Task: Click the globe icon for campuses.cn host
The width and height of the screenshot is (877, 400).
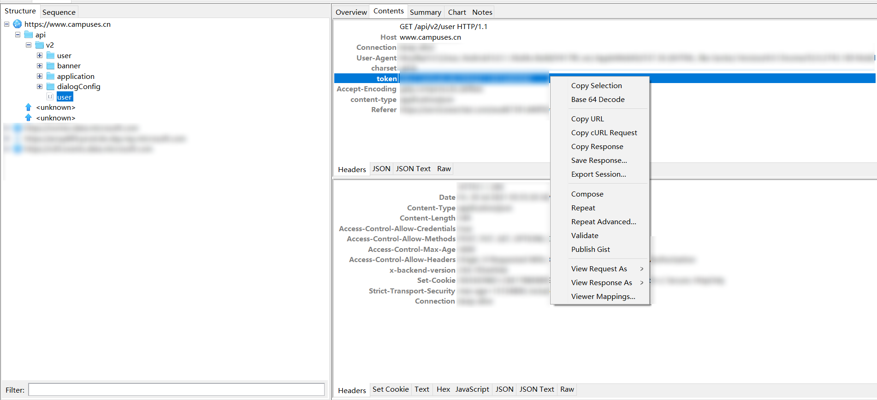Action: point(18,24)
